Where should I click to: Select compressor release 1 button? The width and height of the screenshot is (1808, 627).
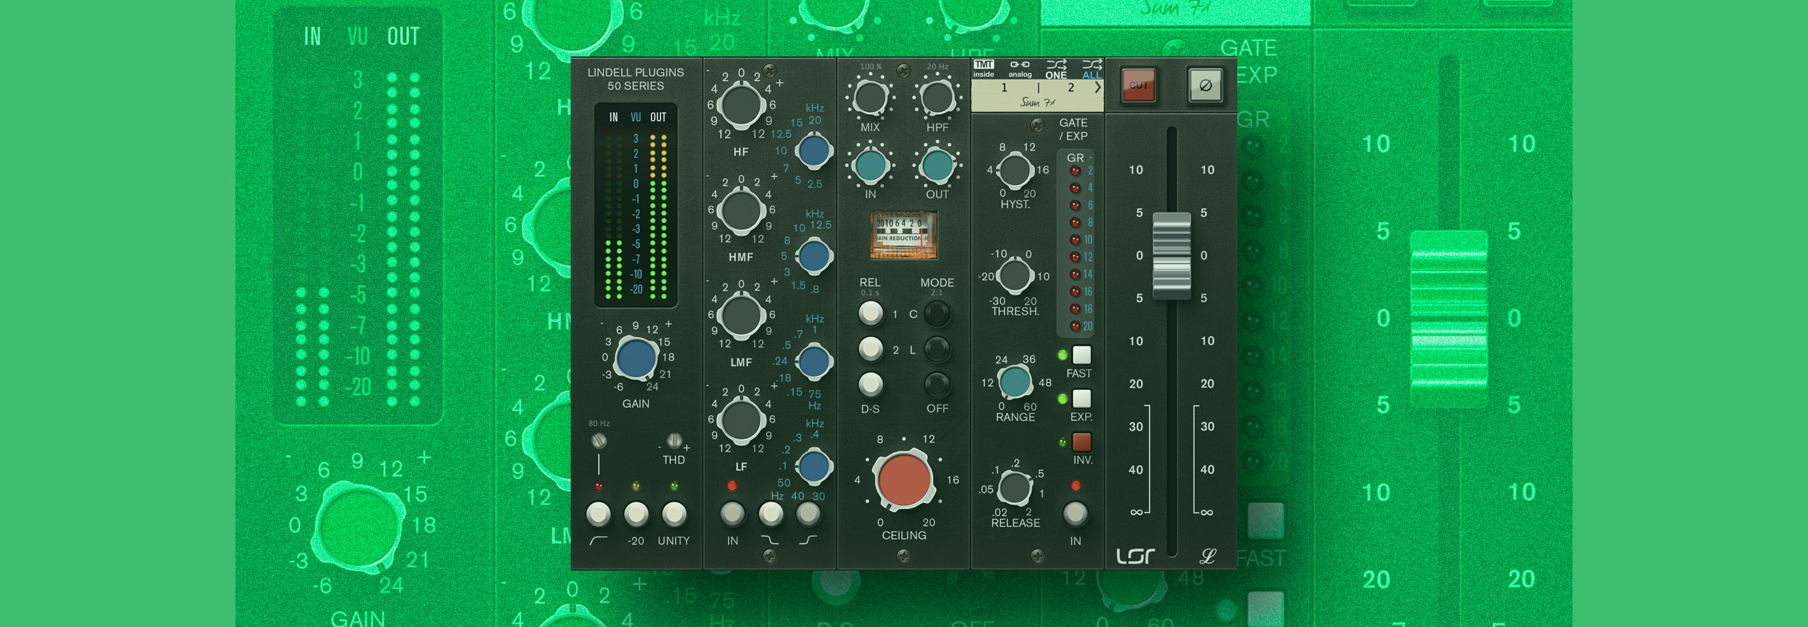(x=870, y=313)
